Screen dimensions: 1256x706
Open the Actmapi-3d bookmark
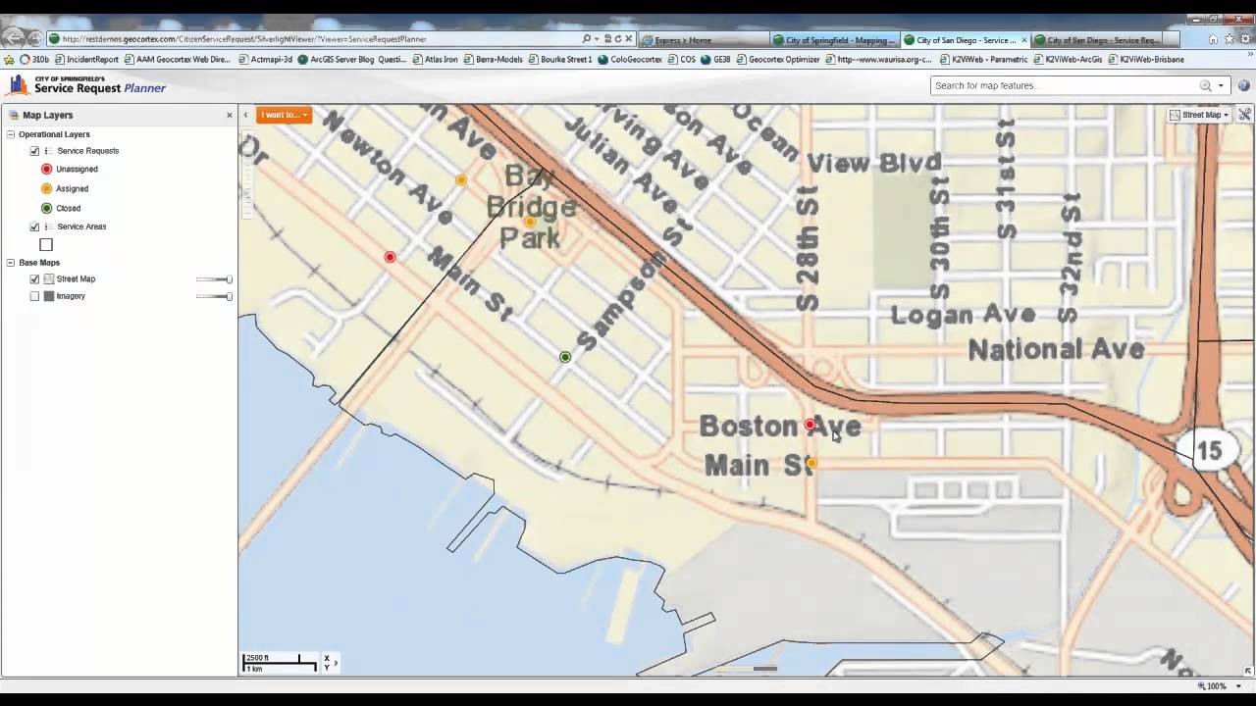(265, 59)
